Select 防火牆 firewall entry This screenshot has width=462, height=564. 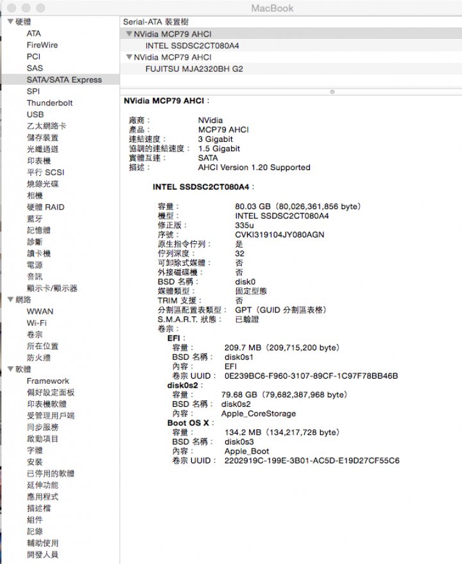(x=38, y=357)
